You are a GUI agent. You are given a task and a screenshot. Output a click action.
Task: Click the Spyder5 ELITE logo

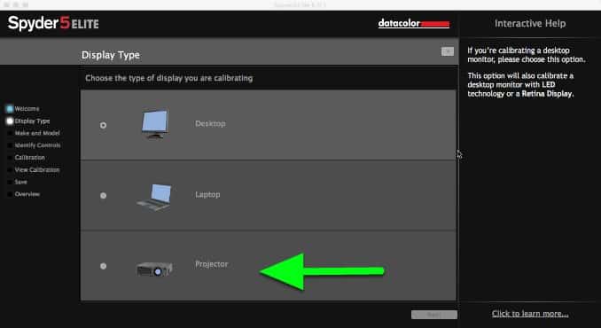coord(53,23)
